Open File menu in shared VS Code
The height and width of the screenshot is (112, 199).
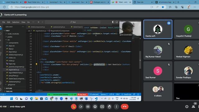(x=3, y=22)
